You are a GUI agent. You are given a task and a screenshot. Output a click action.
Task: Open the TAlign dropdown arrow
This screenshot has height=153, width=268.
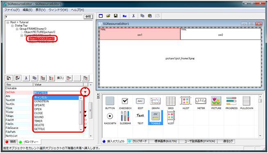pyautogui.click(x=85, y=116)
